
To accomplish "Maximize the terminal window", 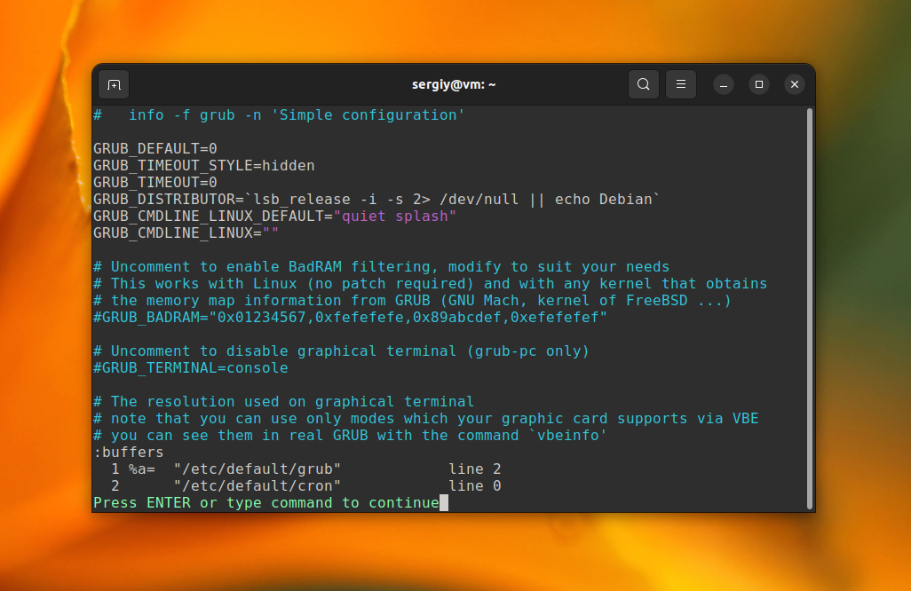I will [758, 84].
